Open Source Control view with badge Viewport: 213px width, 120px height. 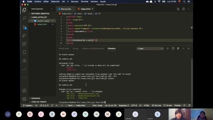point(24,27)
